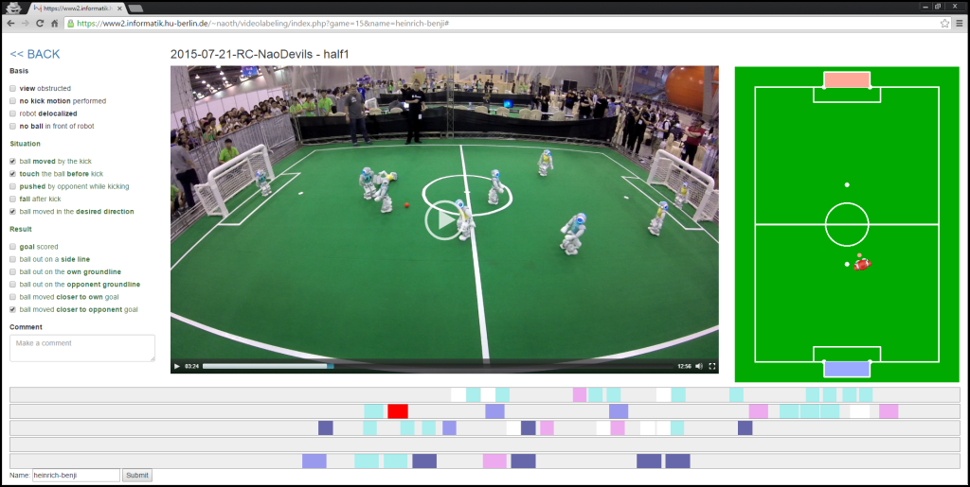The width and height of the screenshot is (970, 487).
Task: Bookmark page with the star icon
Action: coord(944,23)
